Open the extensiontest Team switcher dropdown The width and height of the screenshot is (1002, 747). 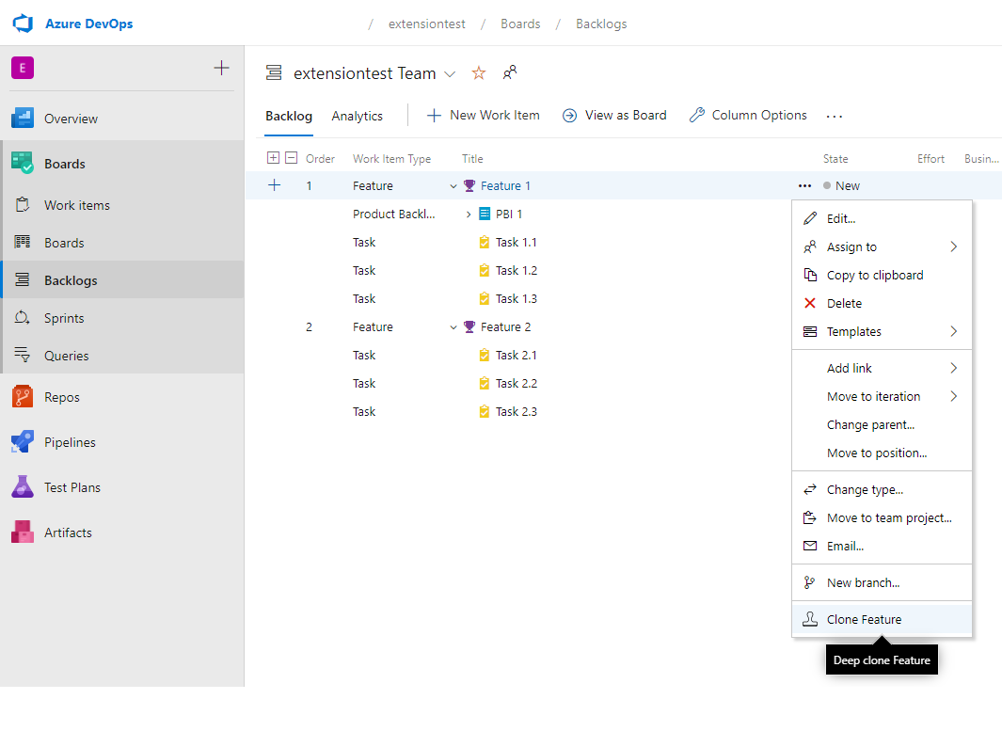tap(450, 72)
